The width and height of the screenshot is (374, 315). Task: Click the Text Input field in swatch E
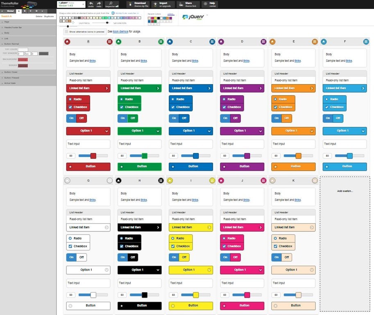point(293,144)
